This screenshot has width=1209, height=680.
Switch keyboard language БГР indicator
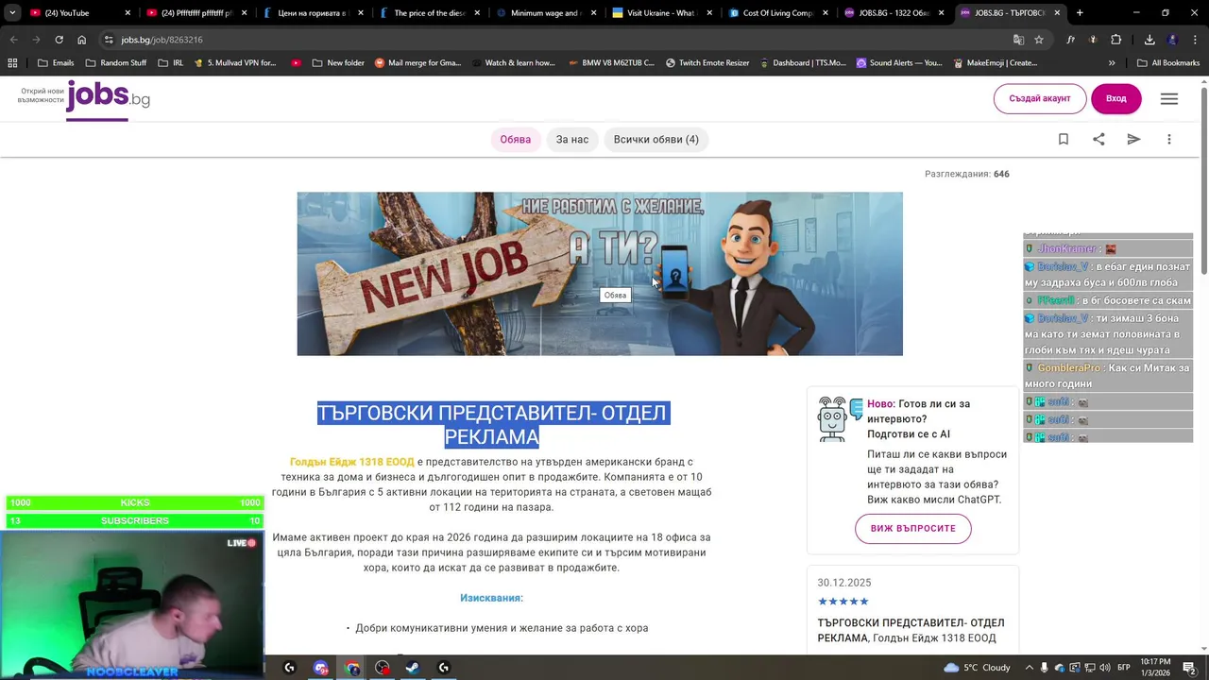(x=1124, y=668)
